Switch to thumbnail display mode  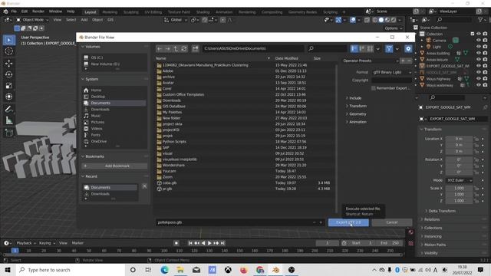(370, 48)
